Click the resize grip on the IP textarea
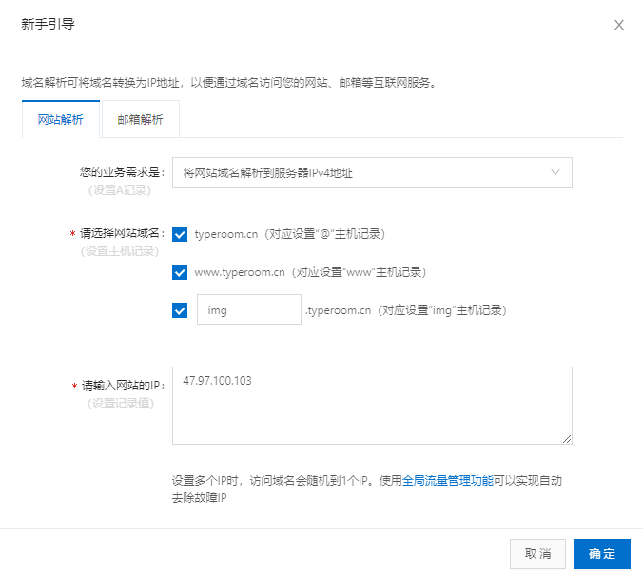The height and width of the screenshot is (576, 643). coord(567,439)
